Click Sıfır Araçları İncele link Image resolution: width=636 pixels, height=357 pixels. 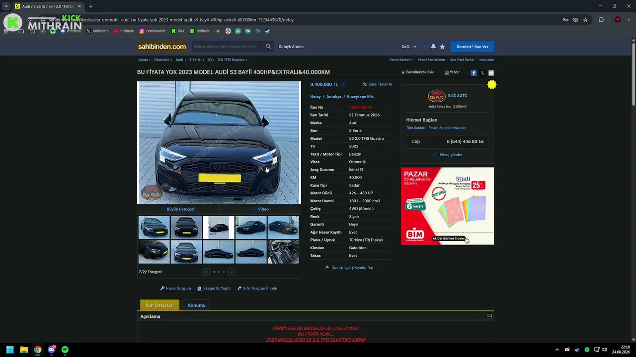coord(257,288)
